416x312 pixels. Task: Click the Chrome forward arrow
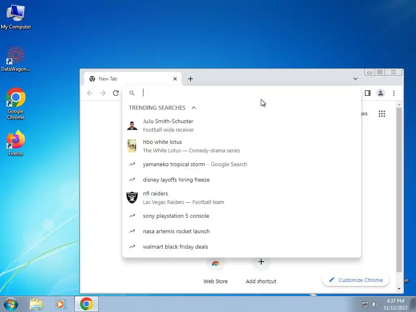click(x=103, y=93)
